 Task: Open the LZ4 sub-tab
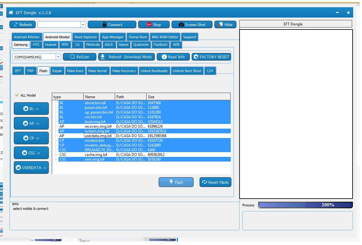[x=210, y=71]
